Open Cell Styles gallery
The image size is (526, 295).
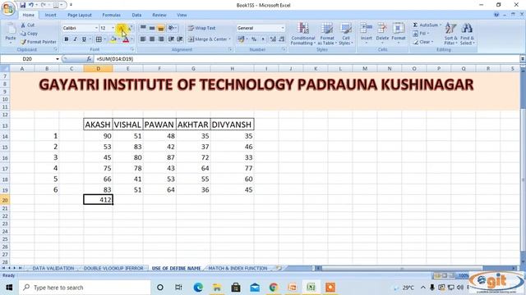click(345, 34)
